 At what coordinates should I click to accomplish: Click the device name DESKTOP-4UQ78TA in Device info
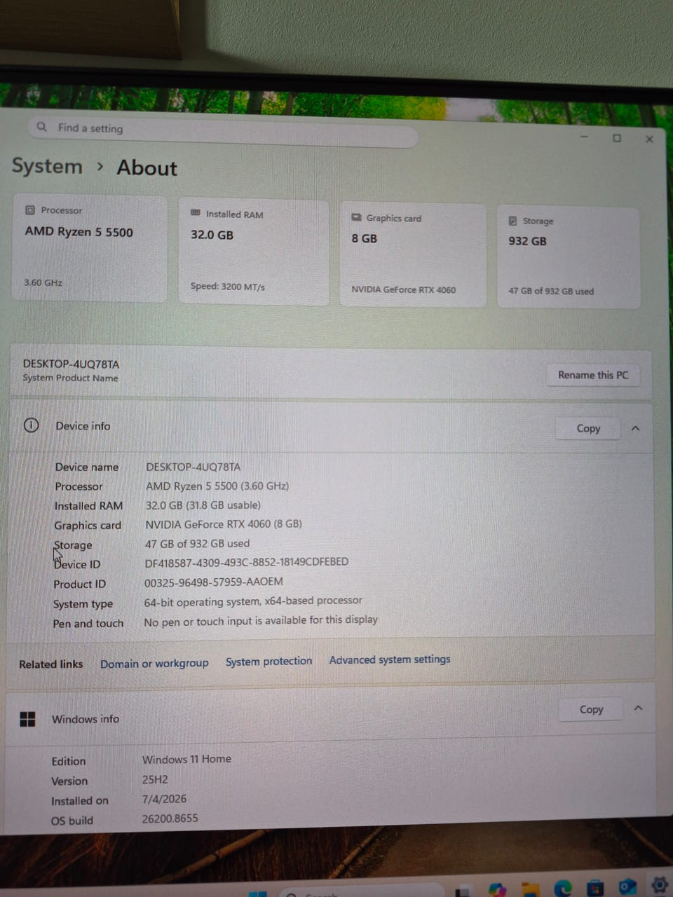coord(193,467)
